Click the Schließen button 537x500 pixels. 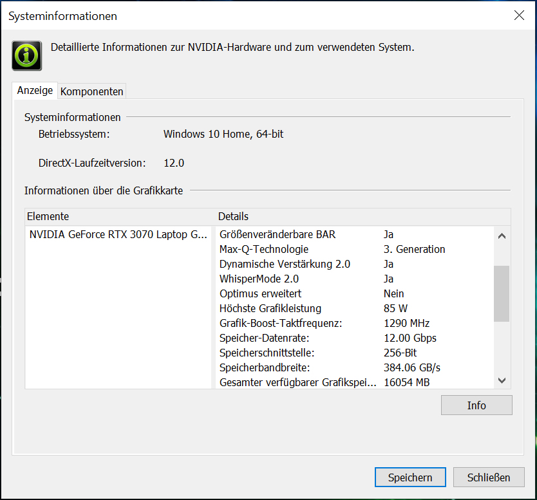tap(488, 477)
